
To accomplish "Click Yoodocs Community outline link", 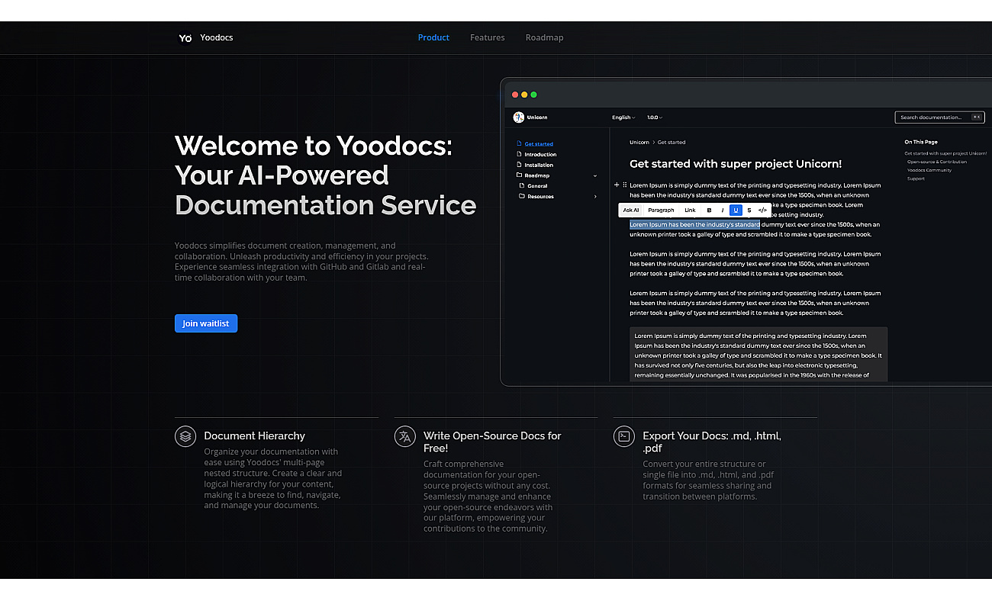I will [x=929, y=170].
